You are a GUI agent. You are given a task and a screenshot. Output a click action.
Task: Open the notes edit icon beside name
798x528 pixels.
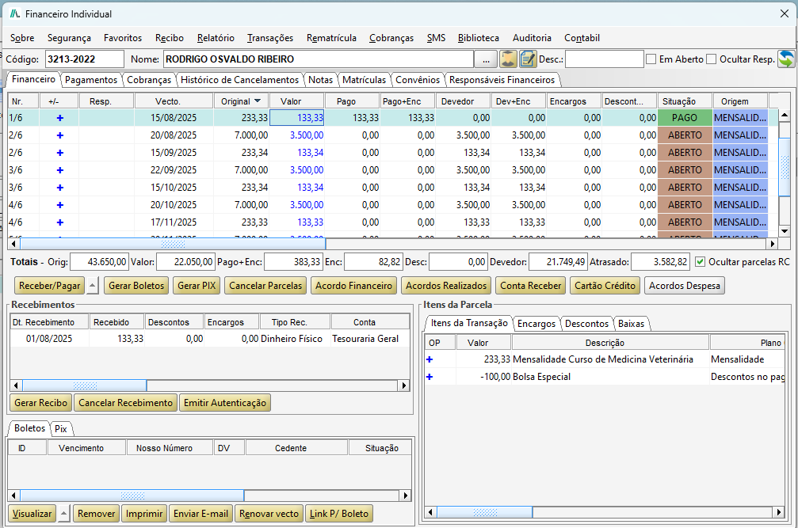[x=528, y=59]
